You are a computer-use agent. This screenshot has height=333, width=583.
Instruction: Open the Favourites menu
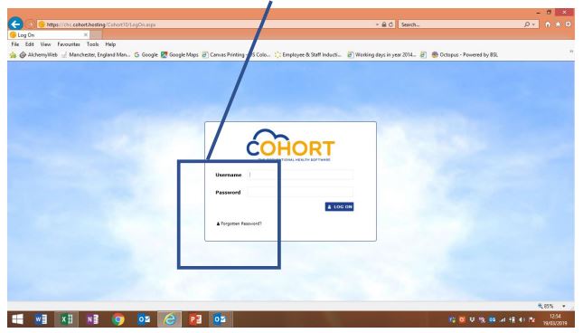click(x=69, y=44)
